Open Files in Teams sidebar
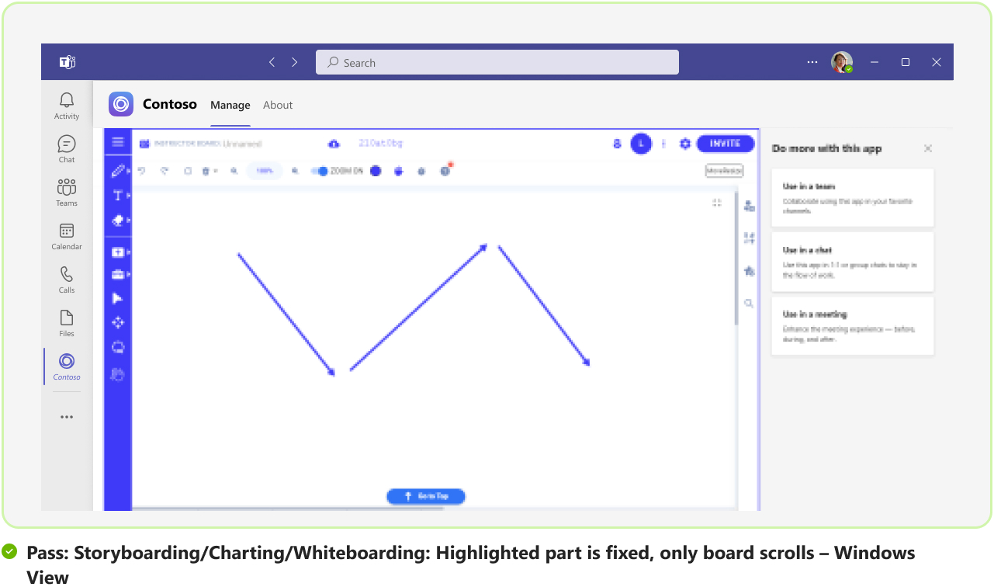 tap(67, 323)
